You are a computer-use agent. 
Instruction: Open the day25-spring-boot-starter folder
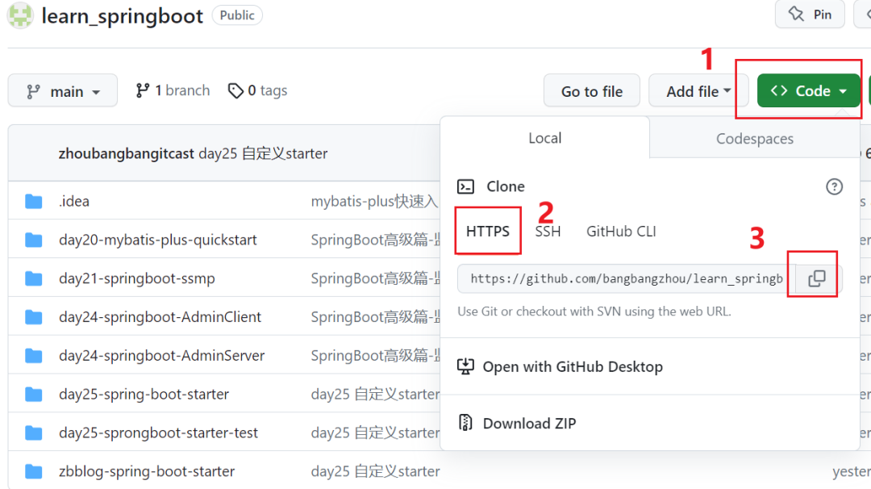[144, 395]
